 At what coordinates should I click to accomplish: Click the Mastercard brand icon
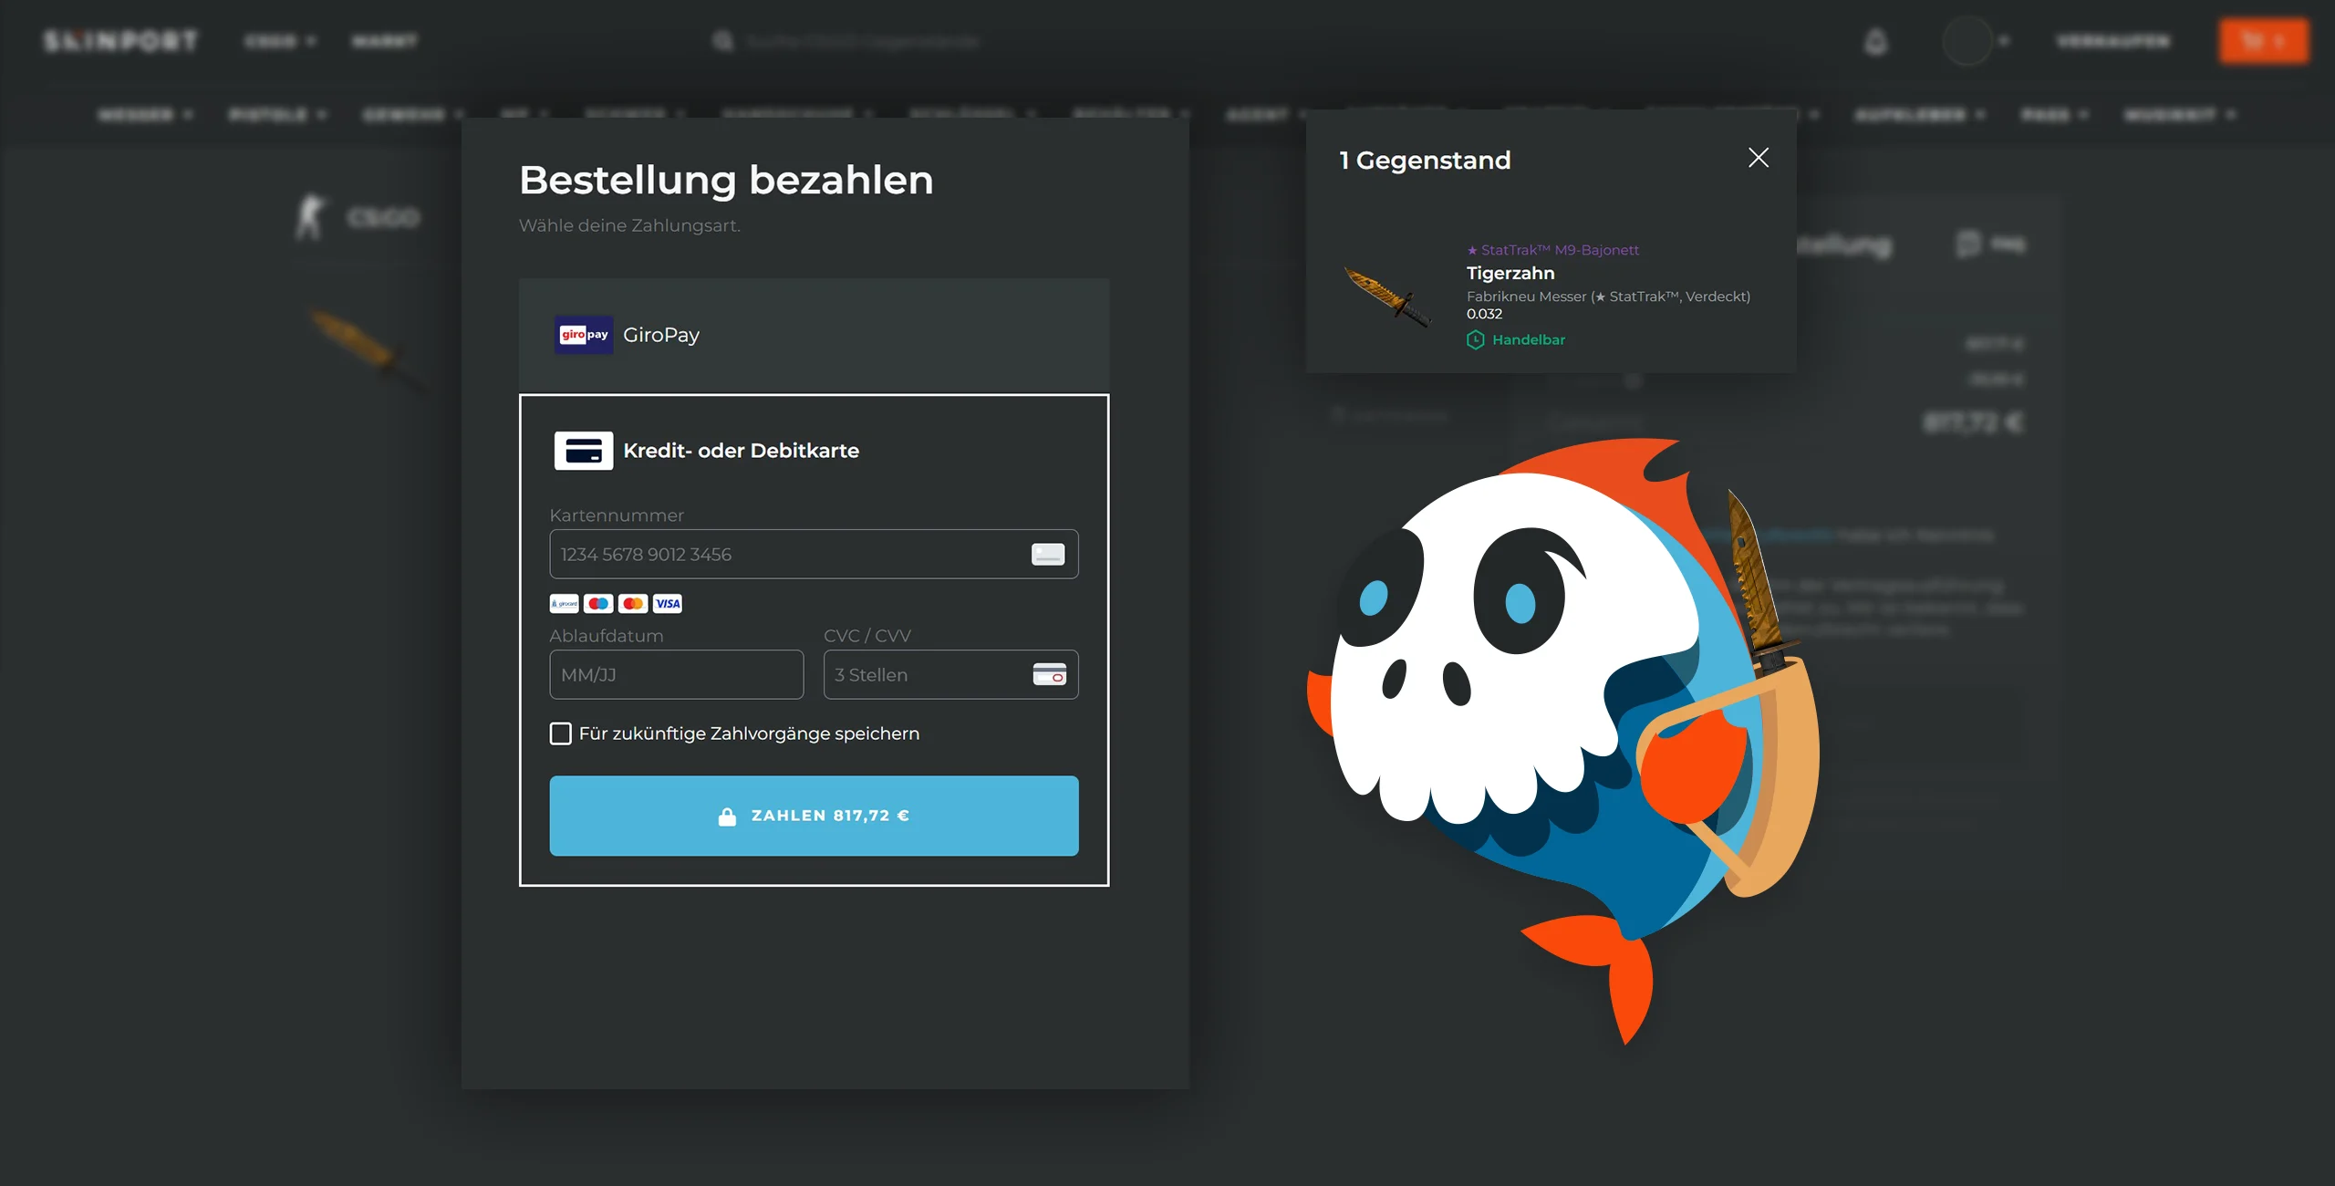coord(633,604)
